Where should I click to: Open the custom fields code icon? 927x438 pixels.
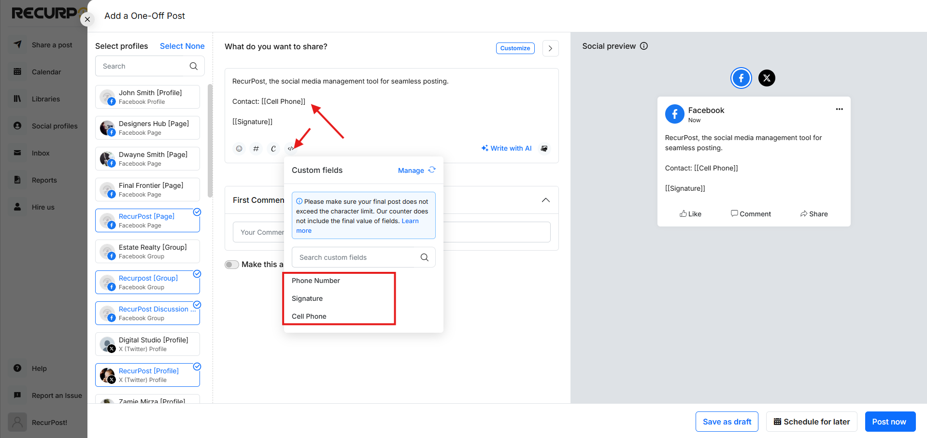(x=290, y=149)
